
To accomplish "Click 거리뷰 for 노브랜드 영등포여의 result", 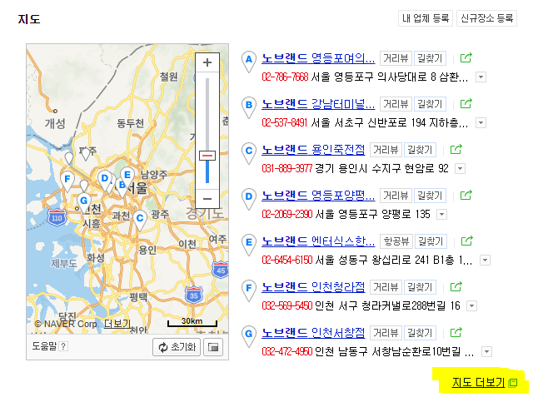I will pos(396,58).
